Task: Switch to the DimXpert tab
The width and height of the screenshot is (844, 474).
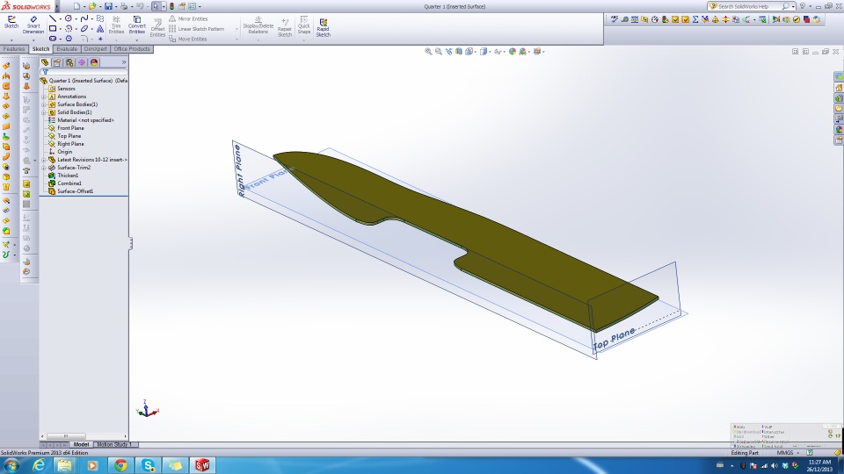Action: coord(95,49)
